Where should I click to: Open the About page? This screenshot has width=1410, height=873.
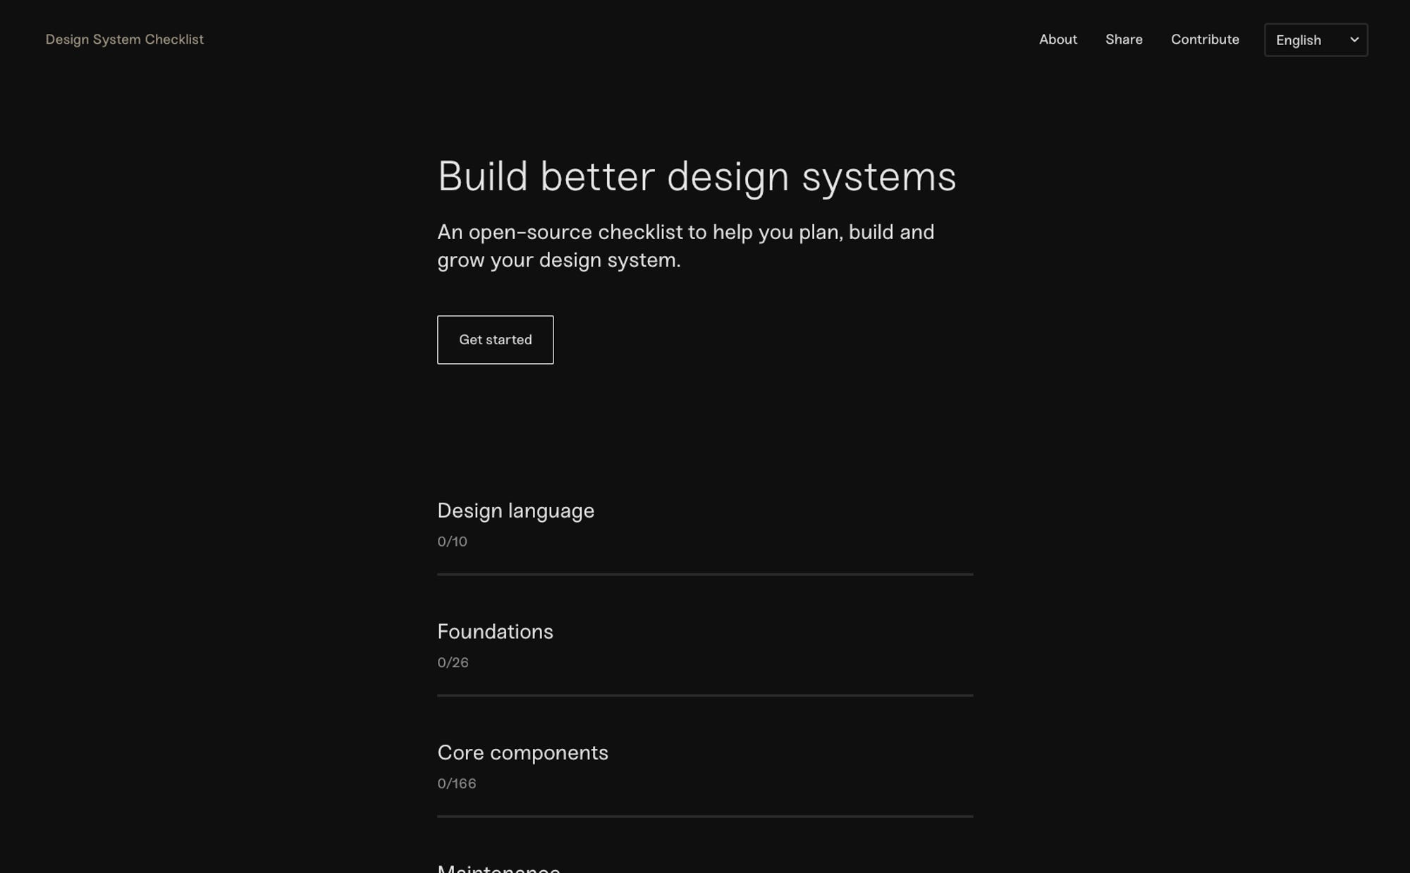point(1057,39)
